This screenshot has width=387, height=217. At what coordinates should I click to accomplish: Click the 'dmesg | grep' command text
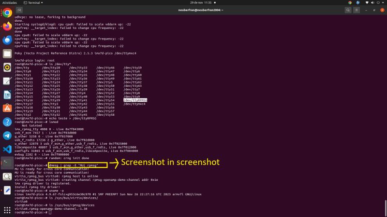[74, 165]
